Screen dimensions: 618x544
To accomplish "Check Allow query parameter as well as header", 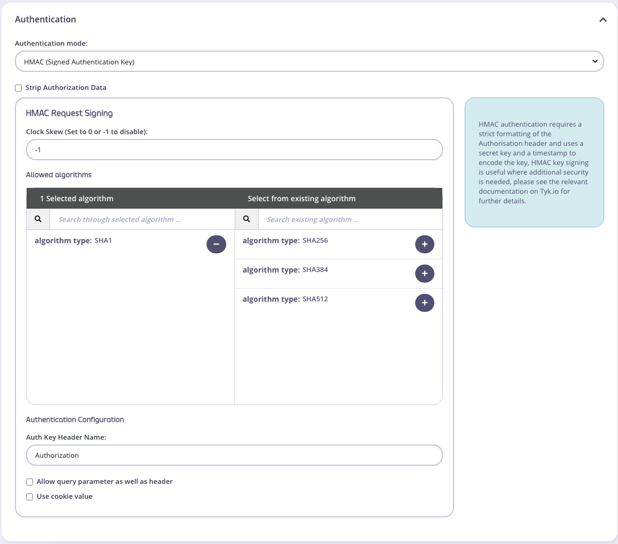I will click(30, 482).
